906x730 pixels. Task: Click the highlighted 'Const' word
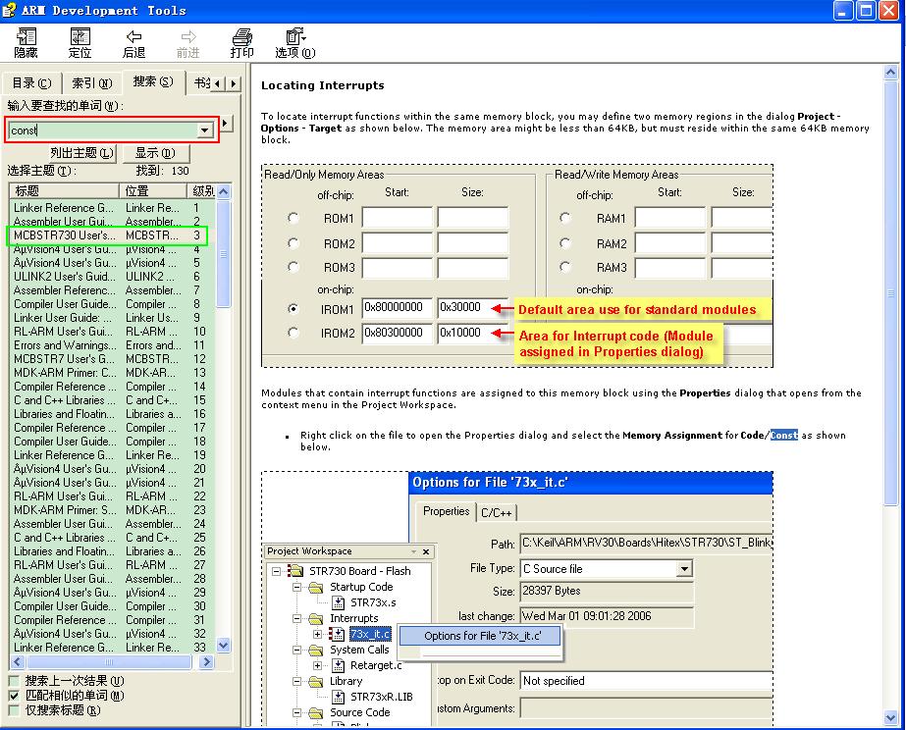783,435
